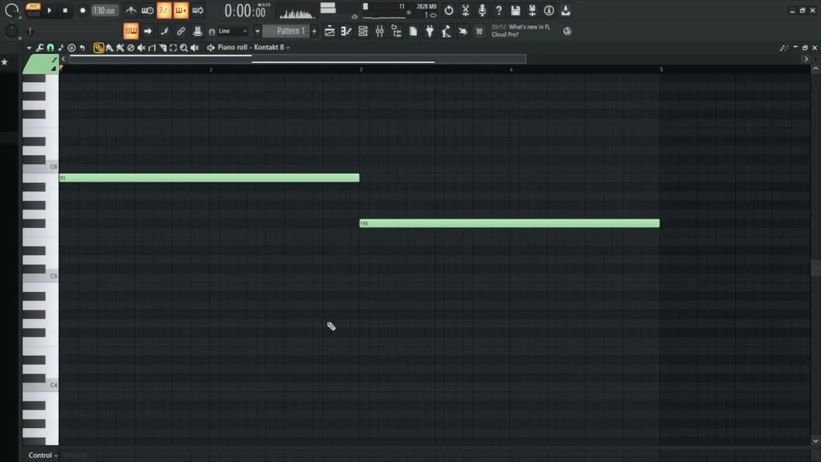This screenshot has width=821, height=462.
Task: Open pattern selector arrow left of Pattern 1
Action: pos(257,31)
